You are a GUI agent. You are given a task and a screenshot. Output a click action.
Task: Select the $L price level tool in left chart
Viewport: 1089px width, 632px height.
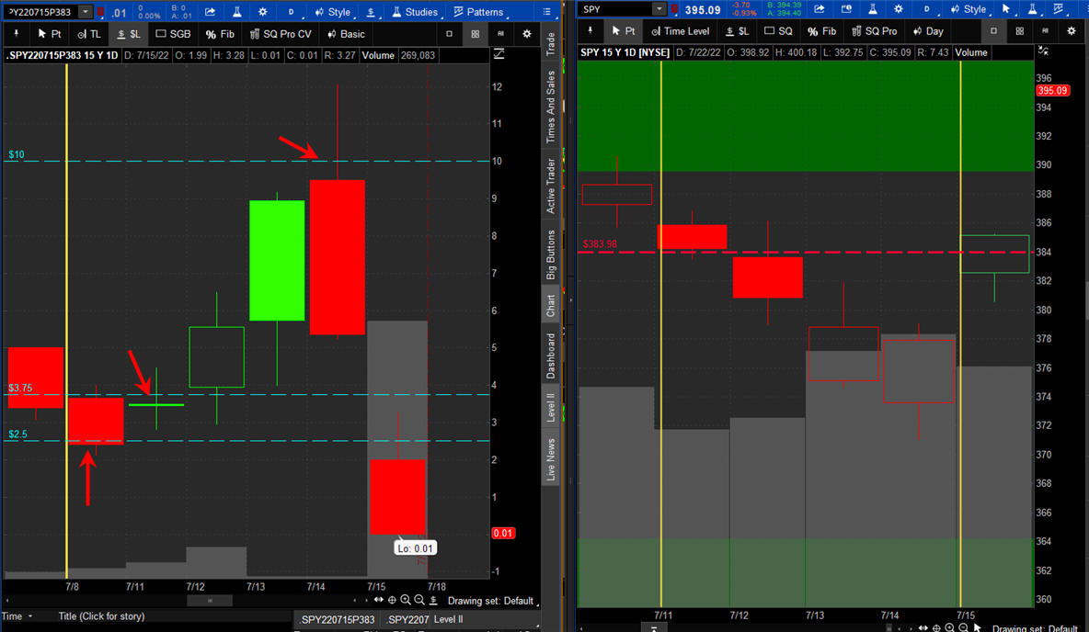coord(129,33)
